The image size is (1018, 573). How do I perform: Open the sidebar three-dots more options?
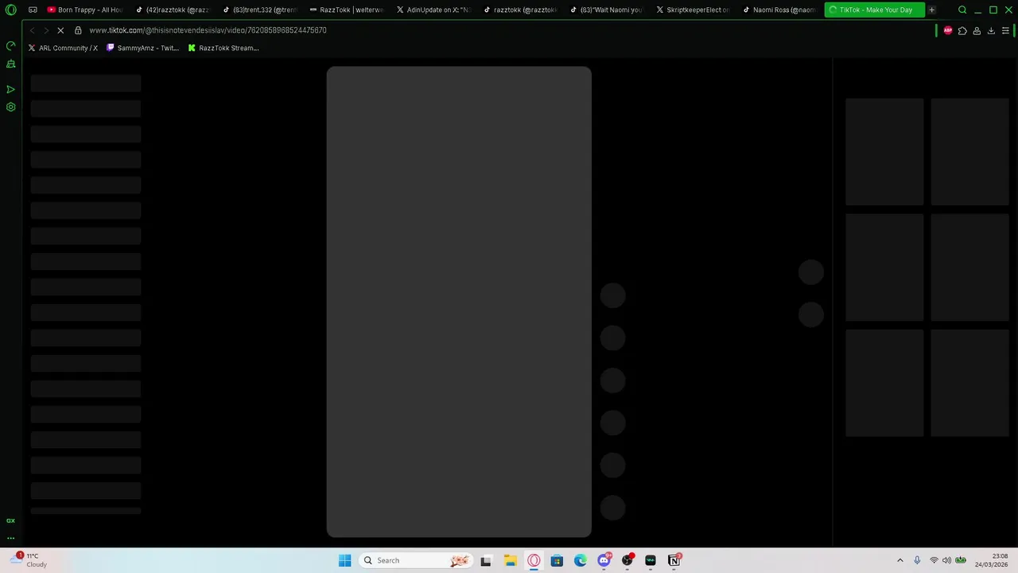(10, 538)
